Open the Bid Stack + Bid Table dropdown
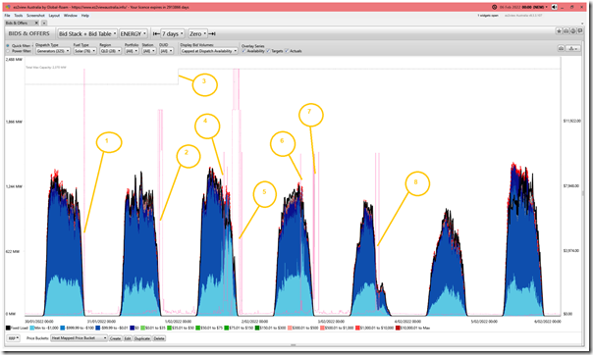The width and height of the screenshot is (593, 355). 87,33
